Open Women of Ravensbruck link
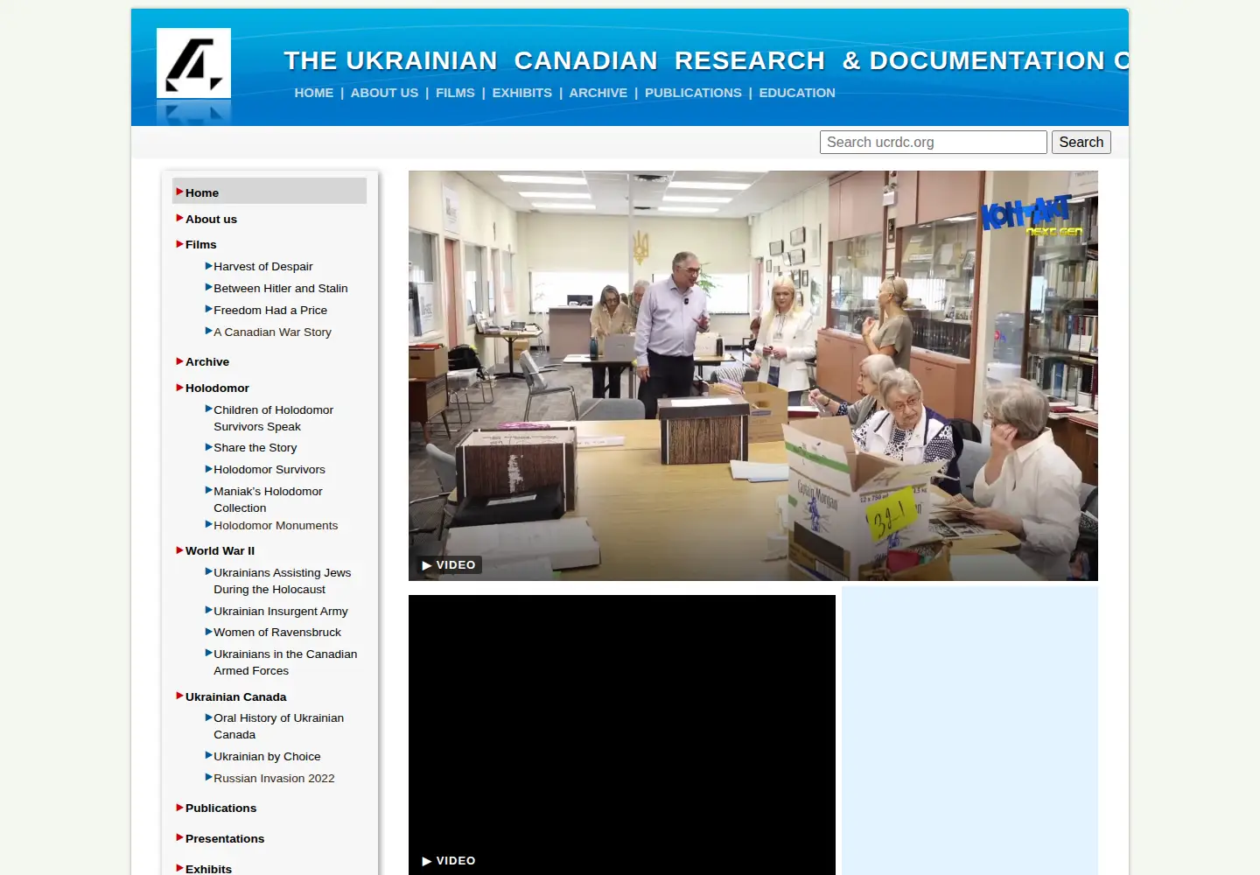This screenshot has width=1260, height=875. pos(277,632)
